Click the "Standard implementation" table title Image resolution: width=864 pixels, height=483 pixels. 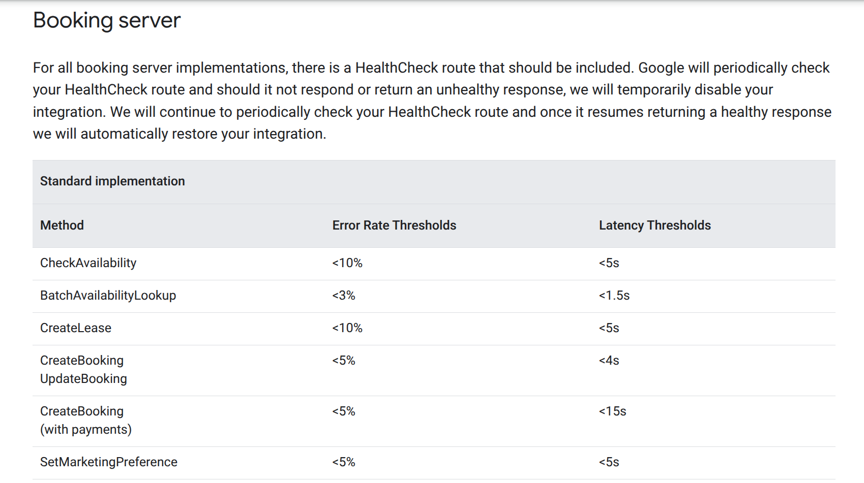tap(112, 181)
